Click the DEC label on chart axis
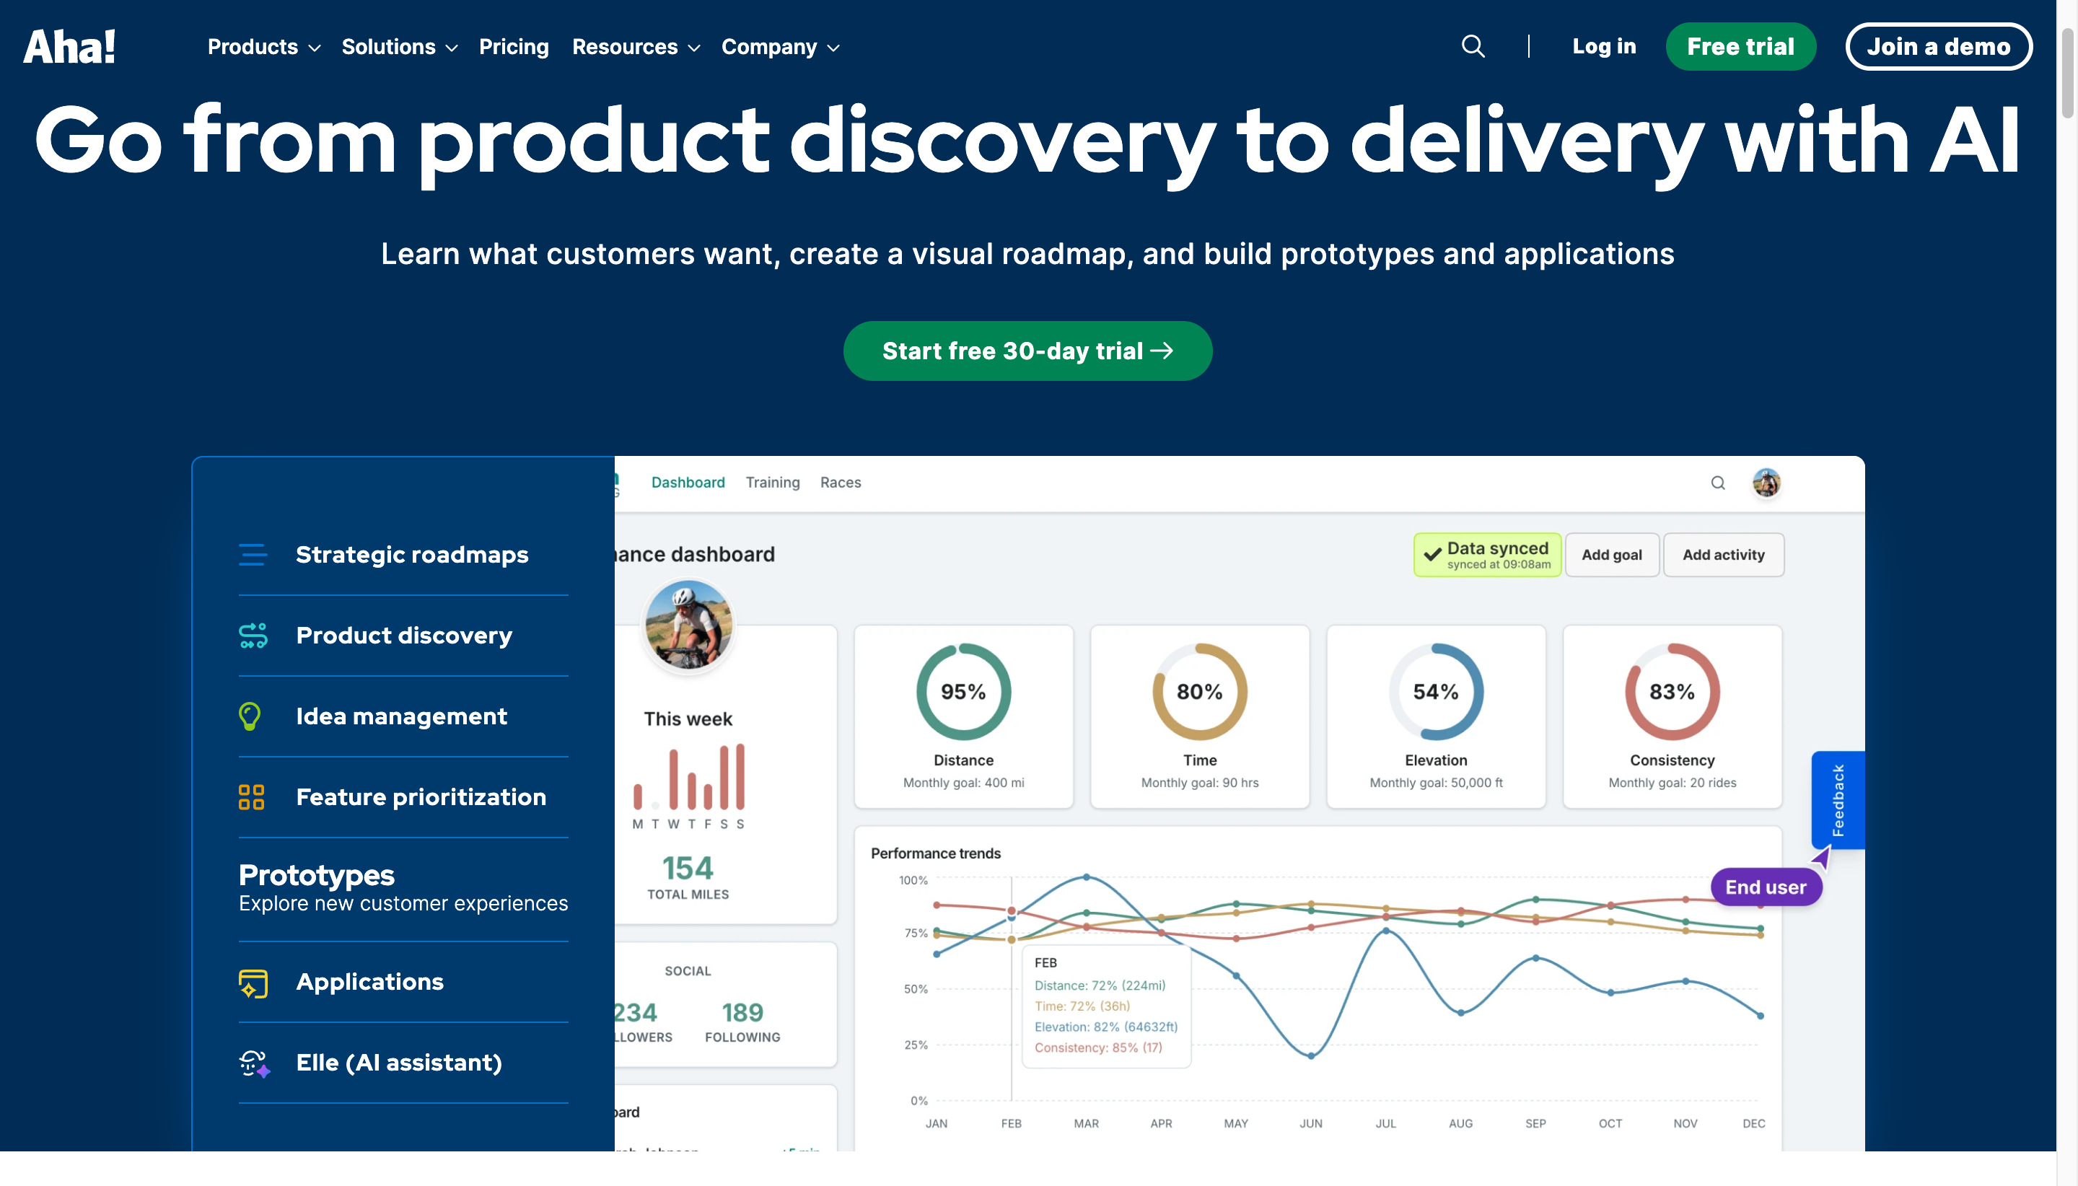This screenshot has height=1186, width=2078. (x=1754, y=1123)
